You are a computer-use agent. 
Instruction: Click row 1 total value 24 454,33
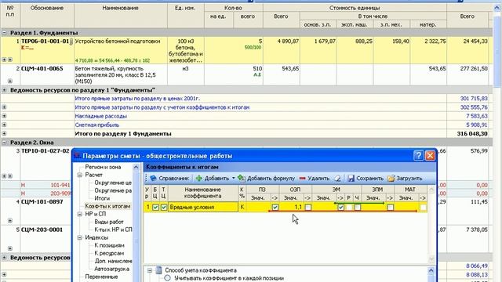point(475,42)
